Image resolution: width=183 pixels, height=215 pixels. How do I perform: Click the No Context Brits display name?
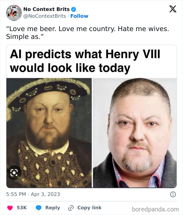[46, 9]
